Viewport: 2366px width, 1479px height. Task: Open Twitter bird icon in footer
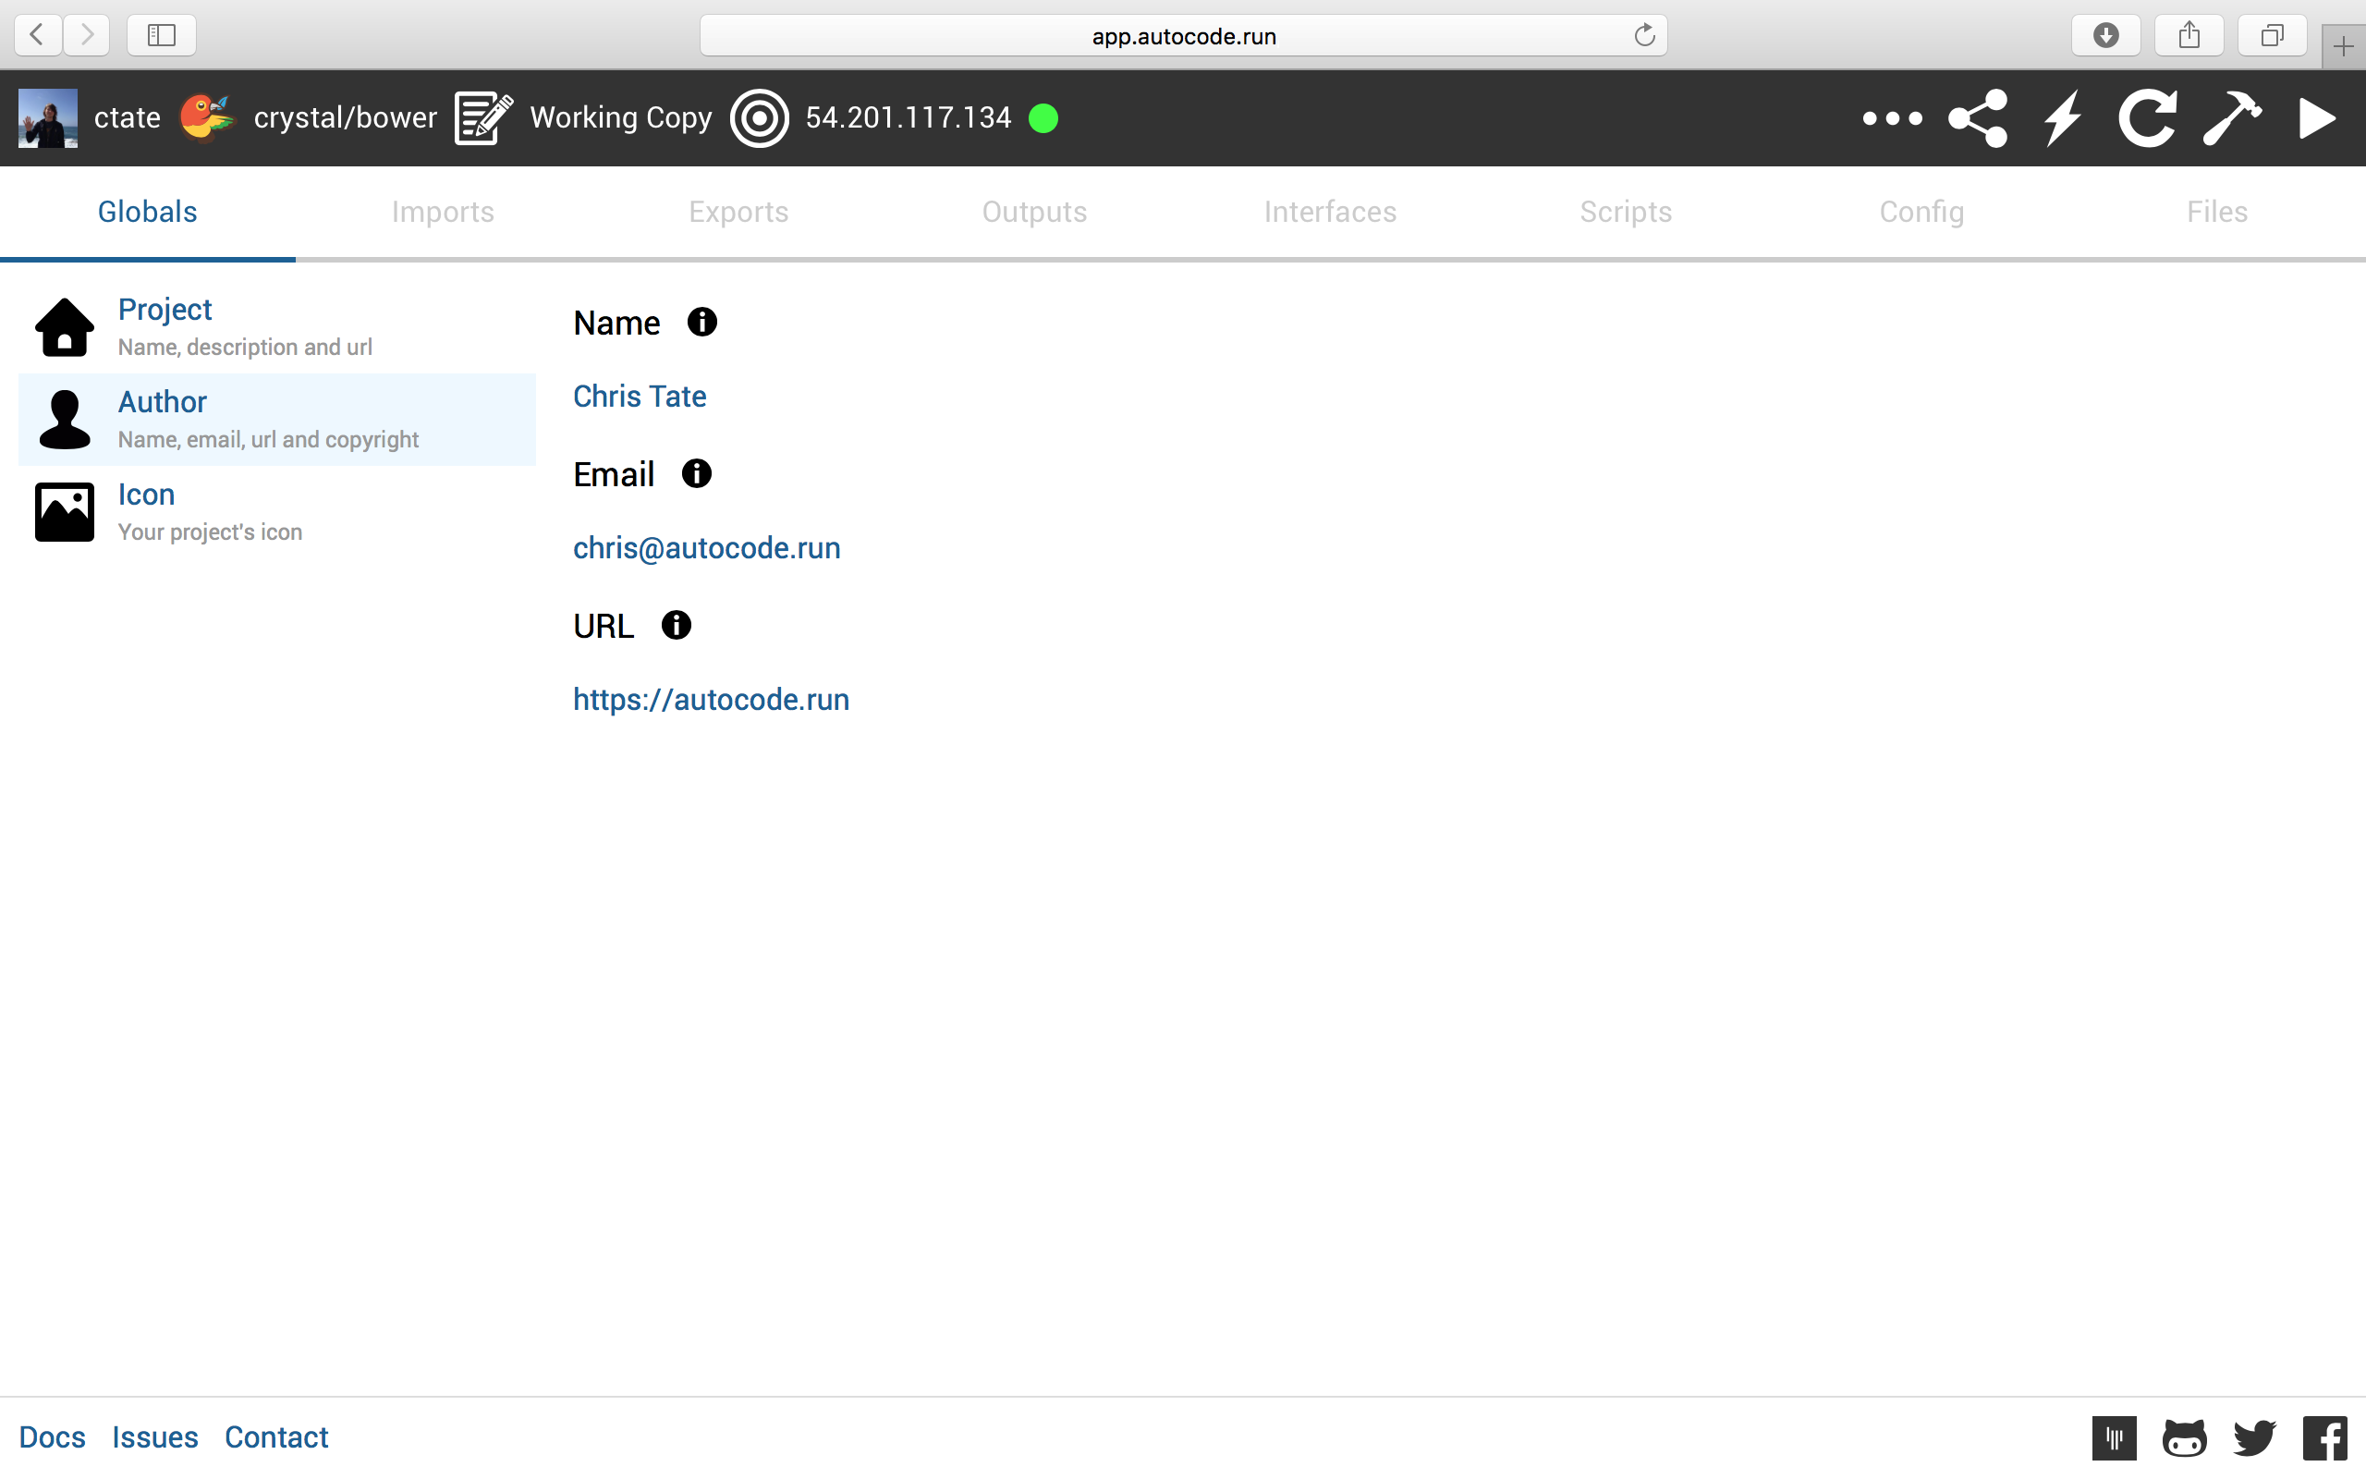(2254, 1436)
